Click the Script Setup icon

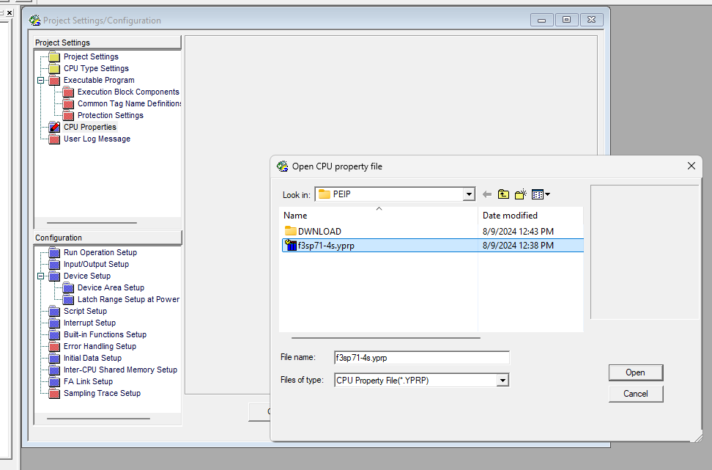(54, 312)
